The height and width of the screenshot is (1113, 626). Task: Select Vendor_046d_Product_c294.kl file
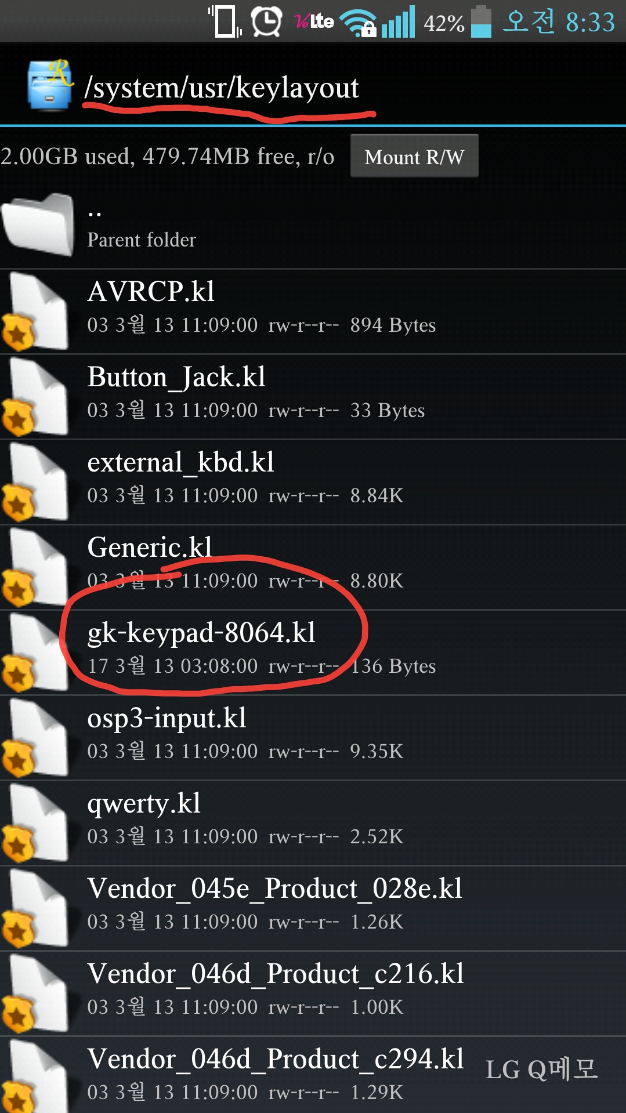pyautogui.click(x=313, y=1075)
